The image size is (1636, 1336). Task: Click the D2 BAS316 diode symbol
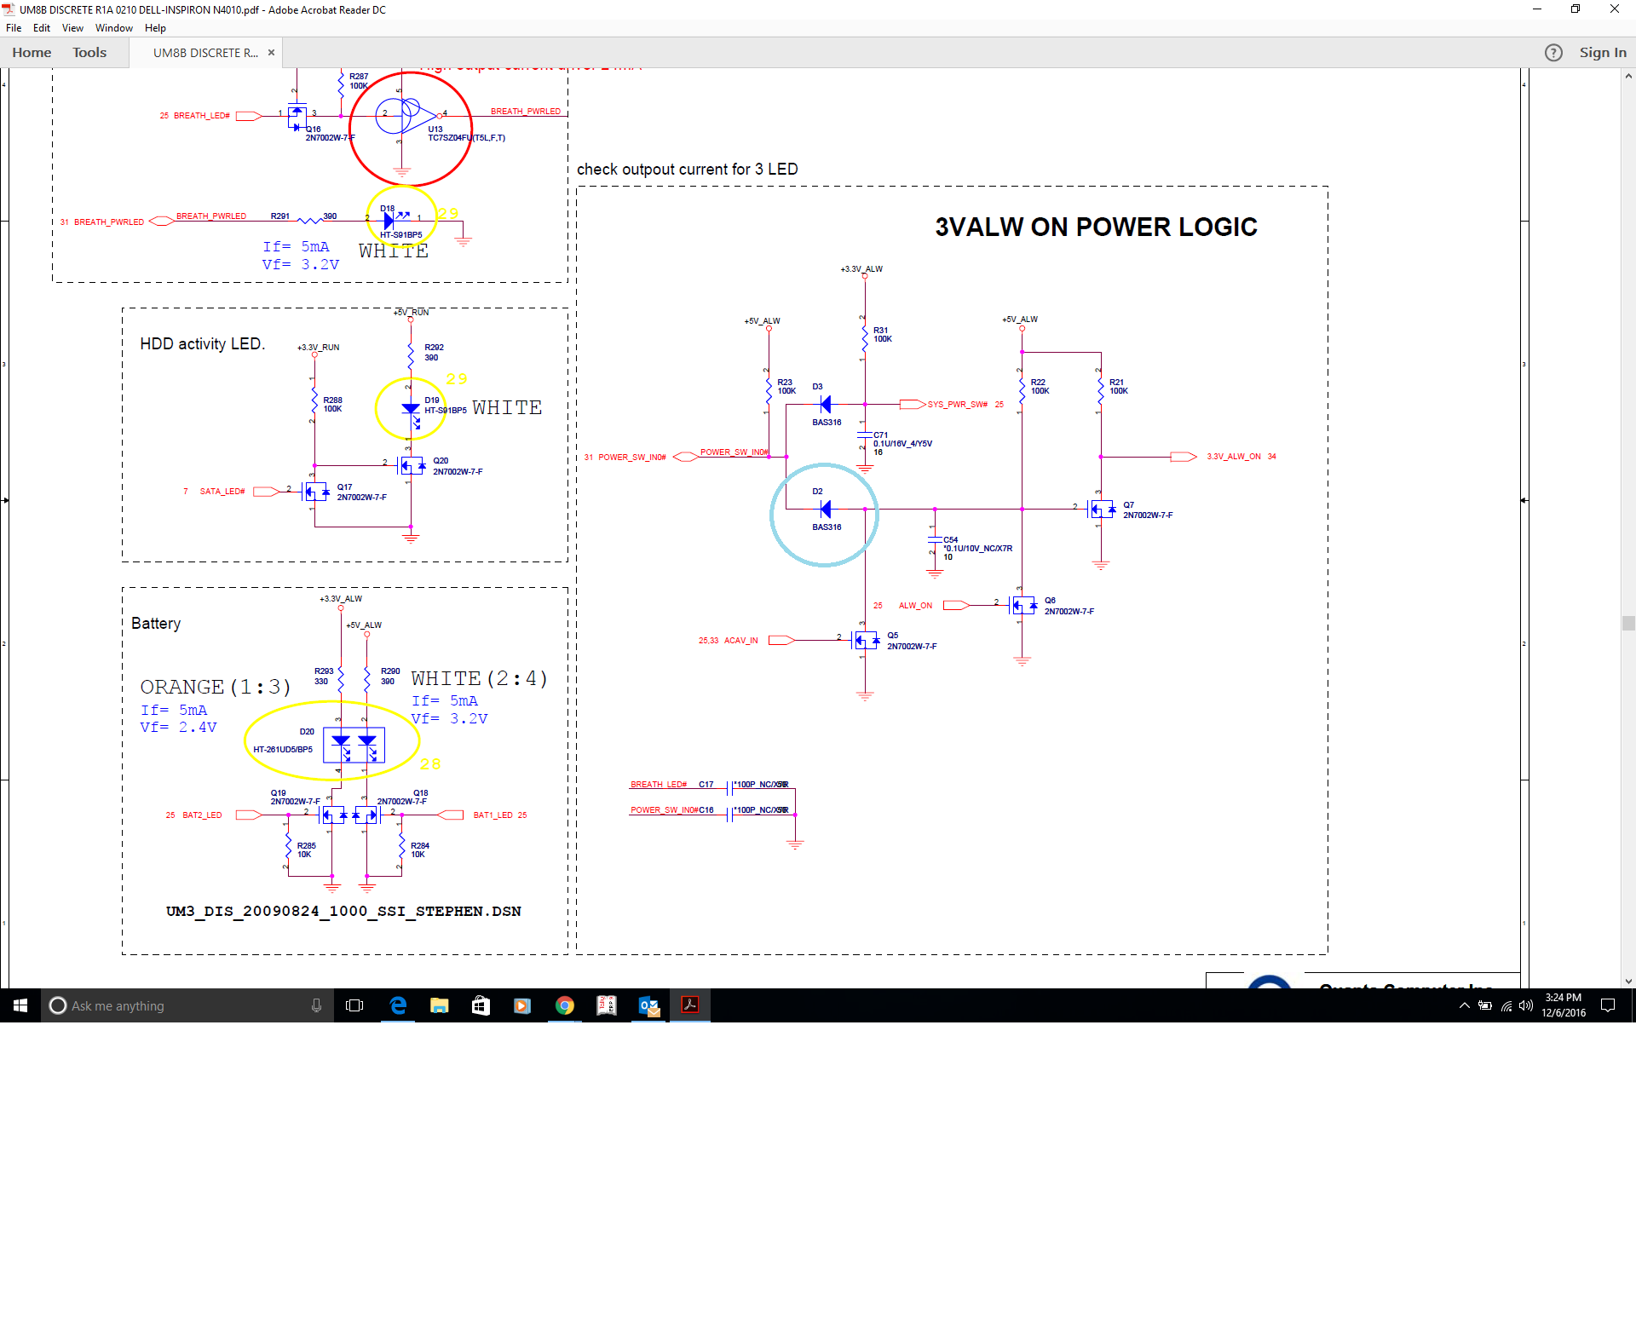[x=825, y=510]
